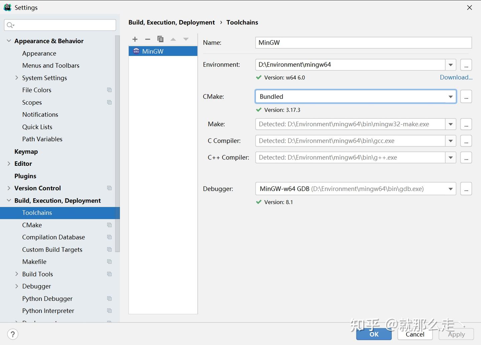Viewport: 481px width, 345px height.
Task: Click the search magnifier in the settings search box
Action: [x=10, y=25]
